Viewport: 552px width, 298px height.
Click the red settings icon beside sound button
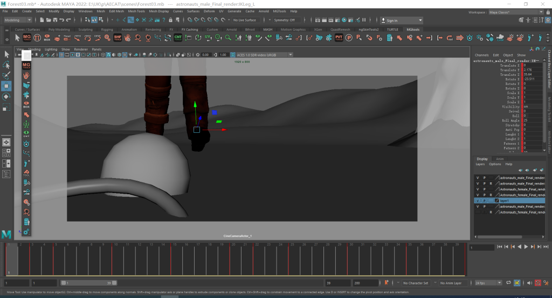538,282
